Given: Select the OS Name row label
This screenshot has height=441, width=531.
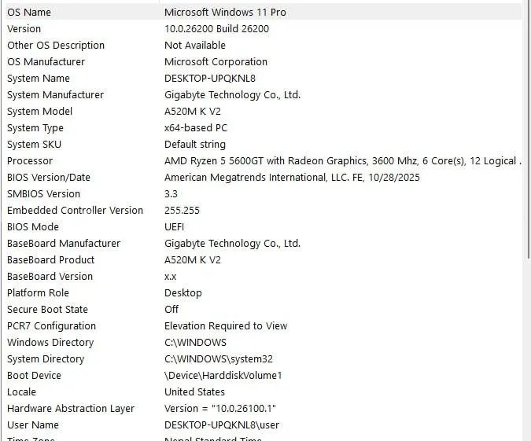Looking at the screenshot, I should point(29,12).
